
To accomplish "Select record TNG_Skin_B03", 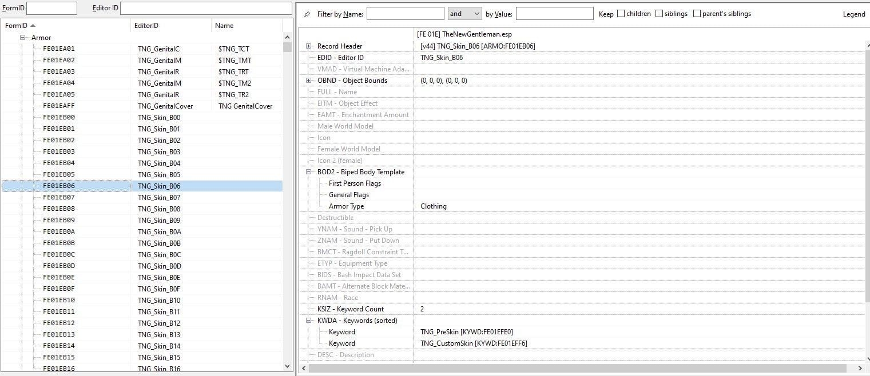I will [x=142, y=152].
